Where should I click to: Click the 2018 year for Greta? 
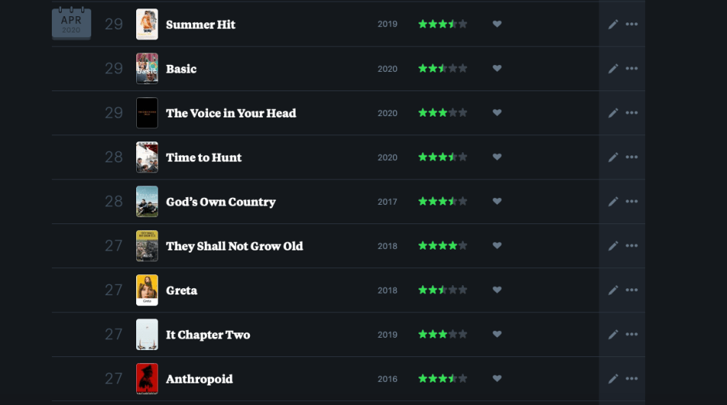pyautogui.click(x=387, y=291)
